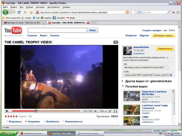
Task: Open the Инструменты menu
Action: coord(53,7)
